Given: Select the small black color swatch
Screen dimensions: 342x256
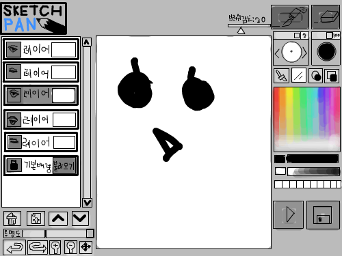Looking at the screenshot, I should [280, 159].
